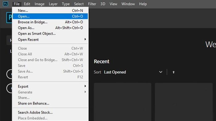Screen dimensions: 216x121
Task: Select Share on Behance... entry
Action: pyautogui.click(x=50, y=103)
